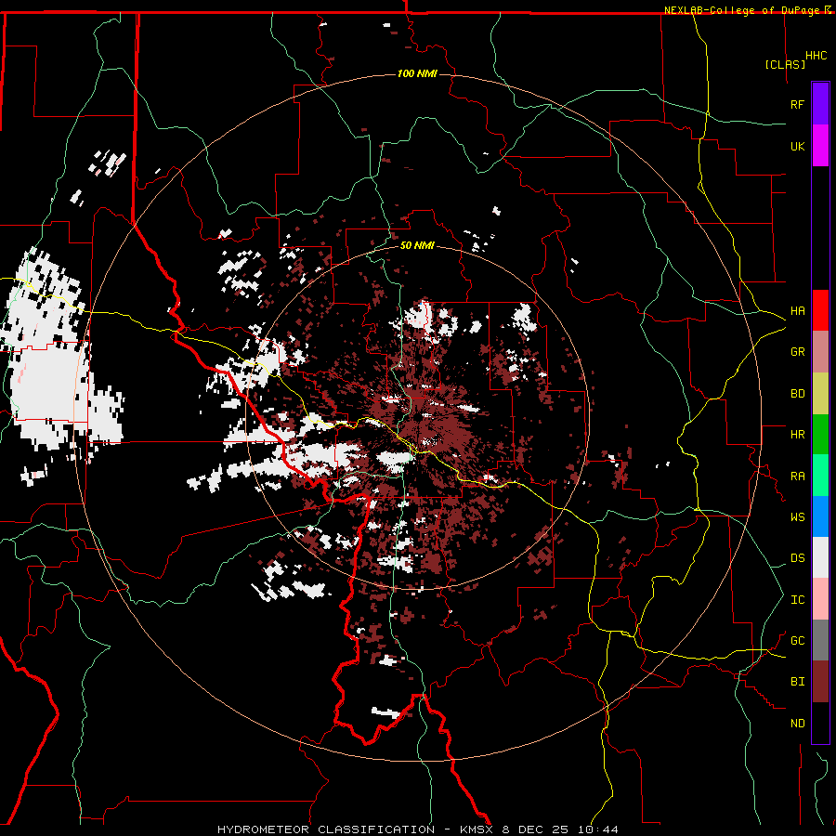
Task: Click the HA red legend swatch
Action: click(x=820, y=310)
